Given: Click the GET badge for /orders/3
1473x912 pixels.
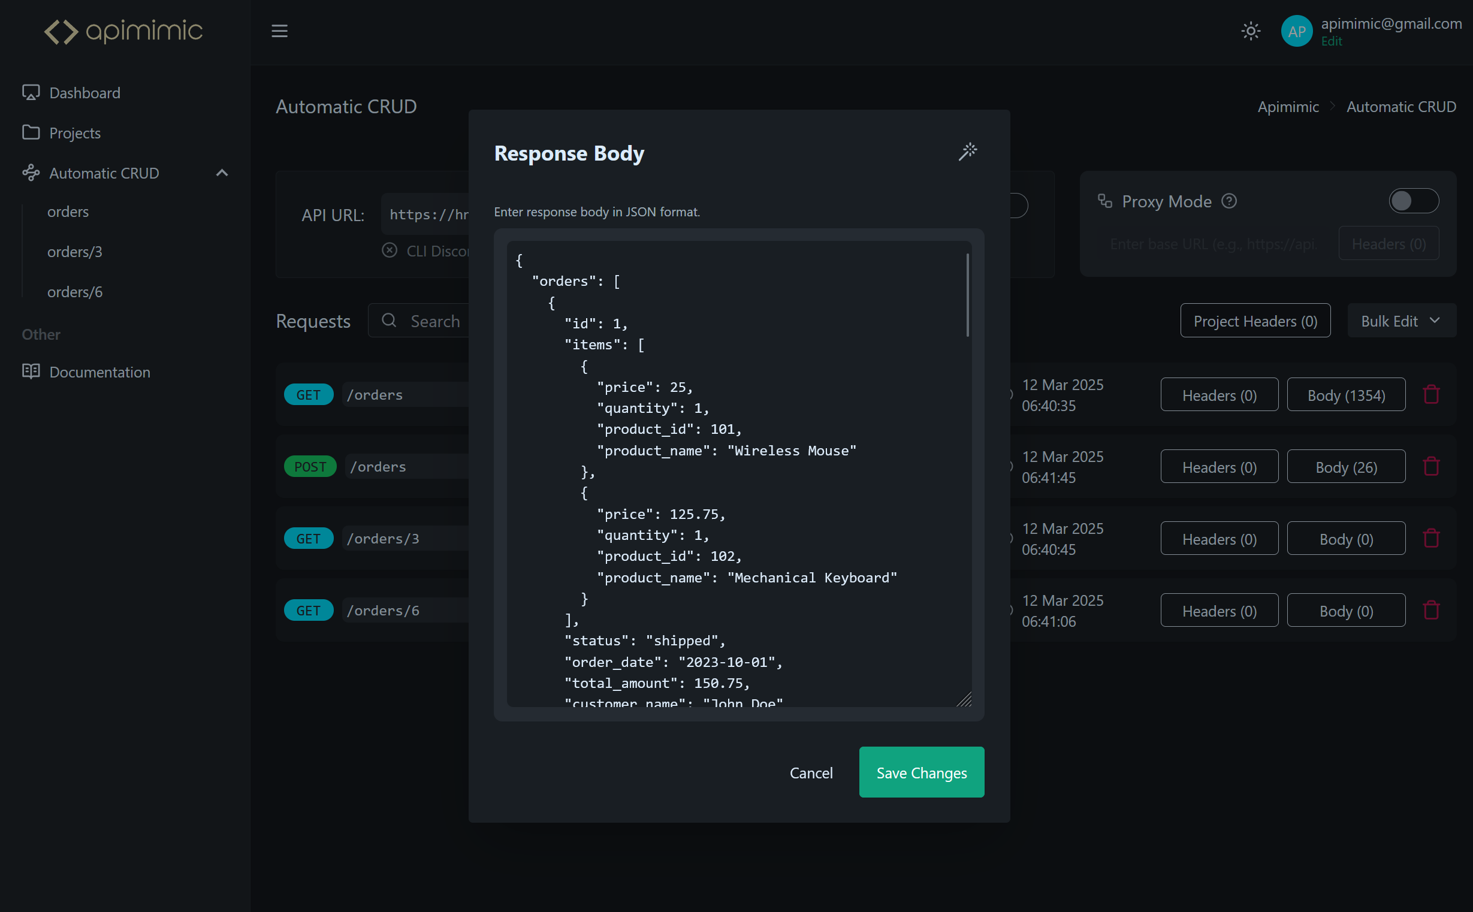Looking at the screenshot, I should pos(308,539).
